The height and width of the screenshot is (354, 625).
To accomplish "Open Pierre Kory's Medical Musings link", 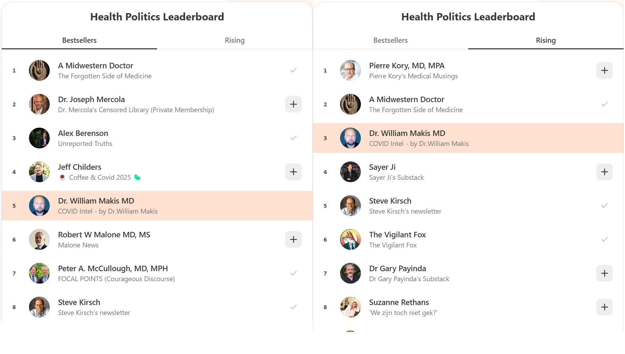I will click(413, 76).
